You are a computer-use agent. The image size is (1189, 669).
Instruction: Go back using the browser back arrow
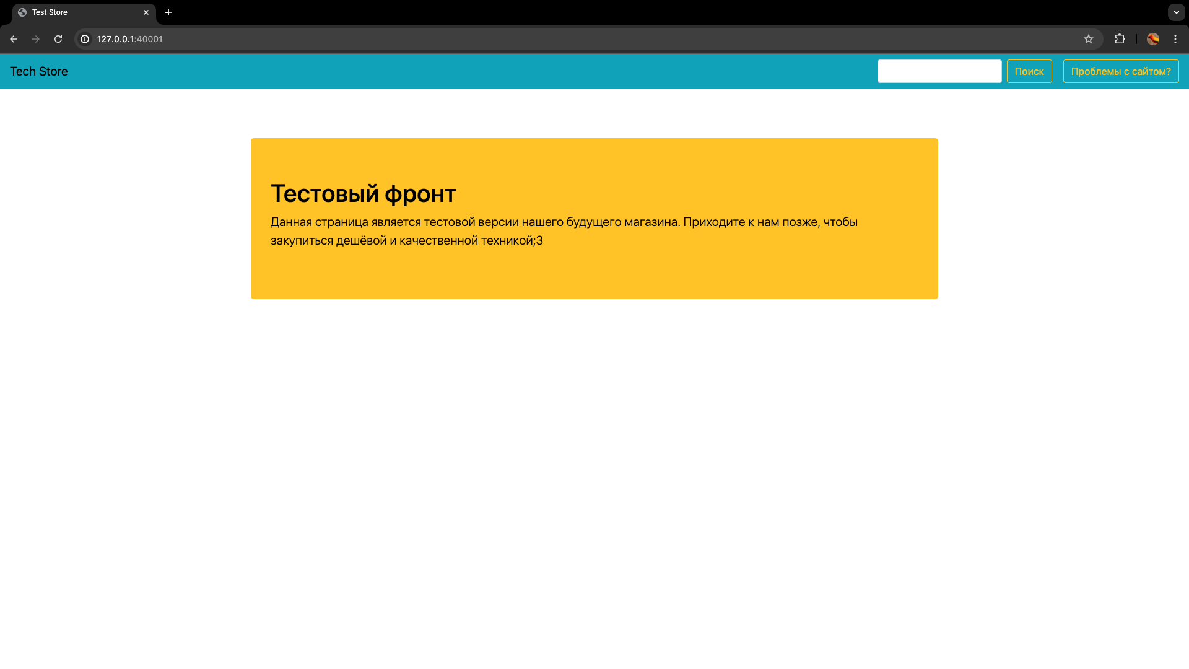(x=14, y=39)
